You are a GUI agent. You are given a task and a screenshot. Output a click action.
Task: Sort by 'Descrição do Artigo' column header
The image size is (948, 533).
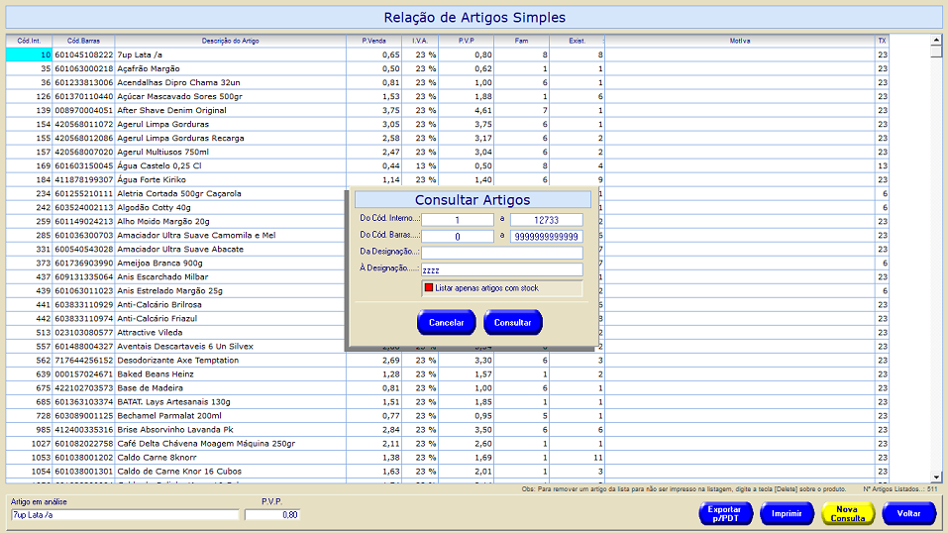[230, 41]
